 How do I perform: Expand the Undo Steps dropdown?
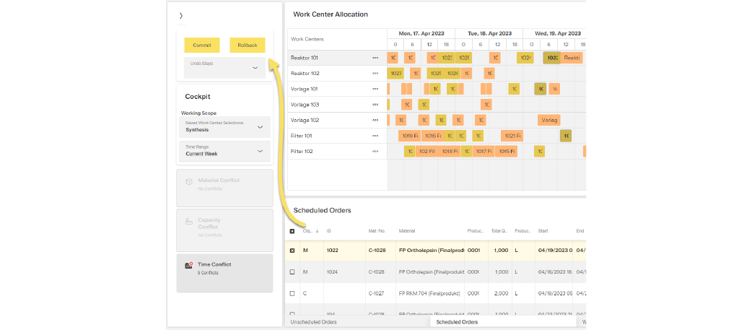[255, 68]
